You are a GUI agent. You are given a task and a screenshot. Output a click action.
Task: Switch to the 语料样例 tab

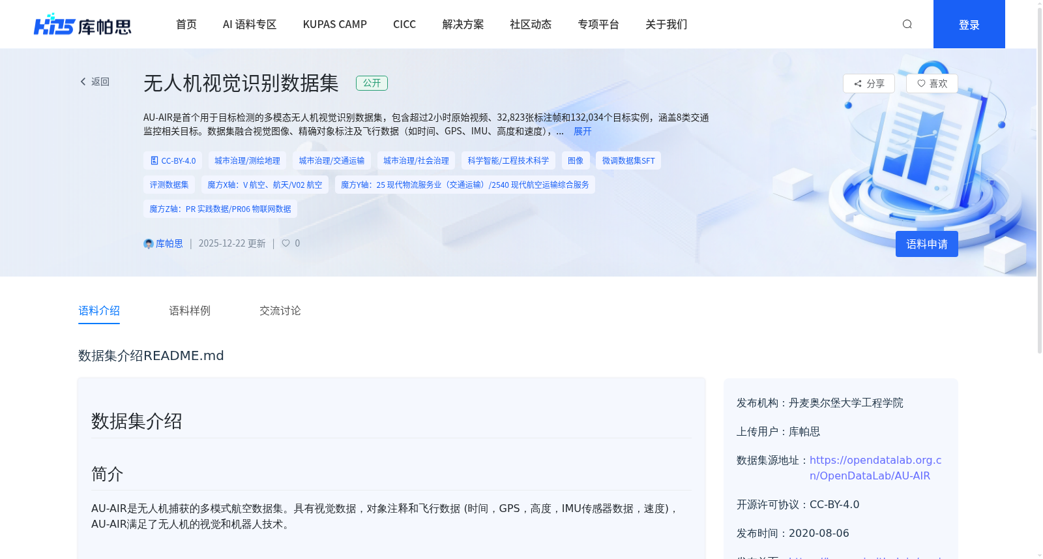pyautogui.click(x=190, y=310)
